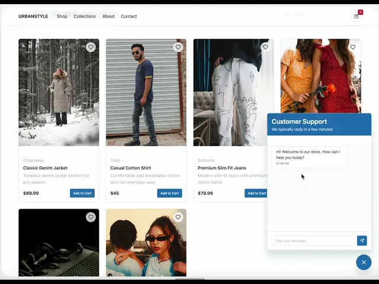Screen dimensions: 379x284
Task: Open the shopping cart icon
Action: point(356,17)
